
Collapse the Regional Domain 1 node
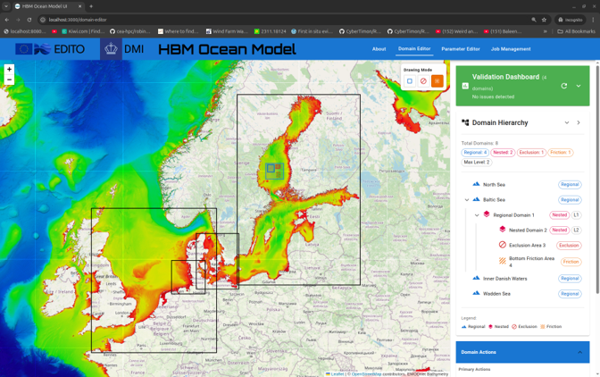(477, 215)
